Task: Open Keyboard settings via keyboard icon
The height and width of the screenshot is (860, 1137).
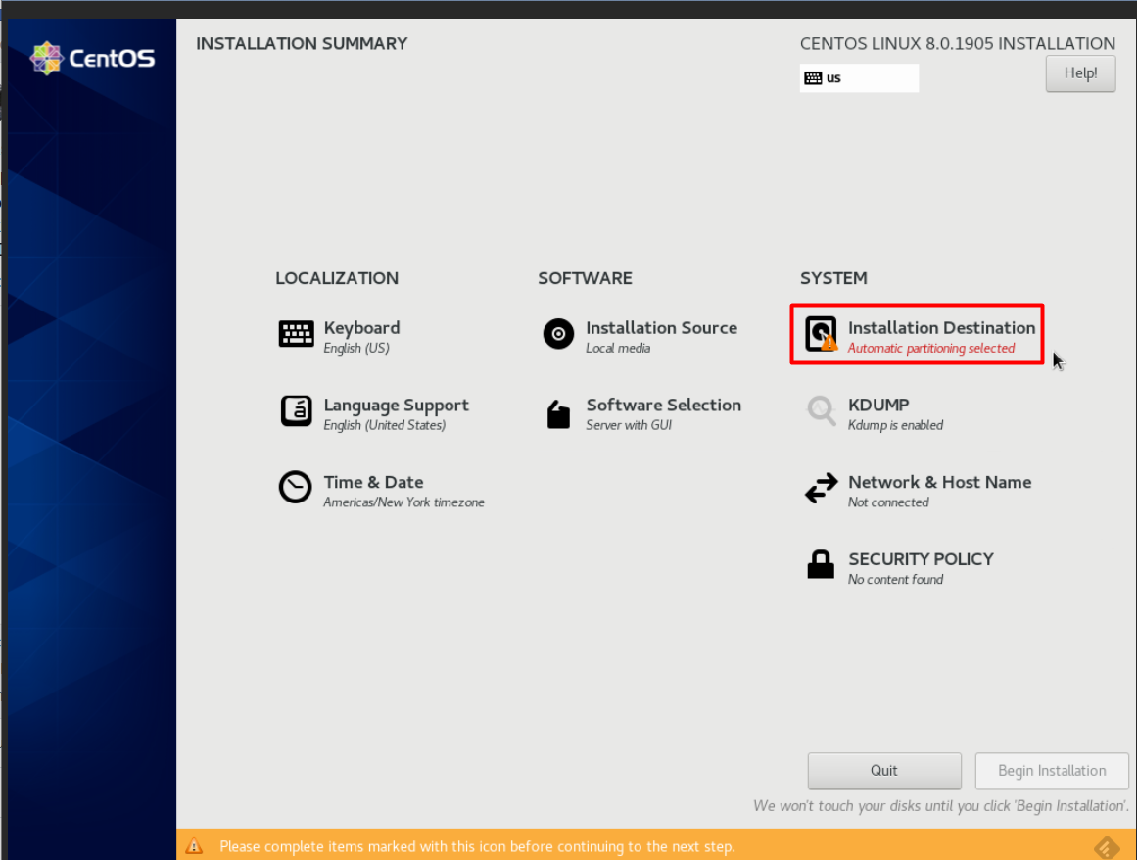Action: [296, 334]
